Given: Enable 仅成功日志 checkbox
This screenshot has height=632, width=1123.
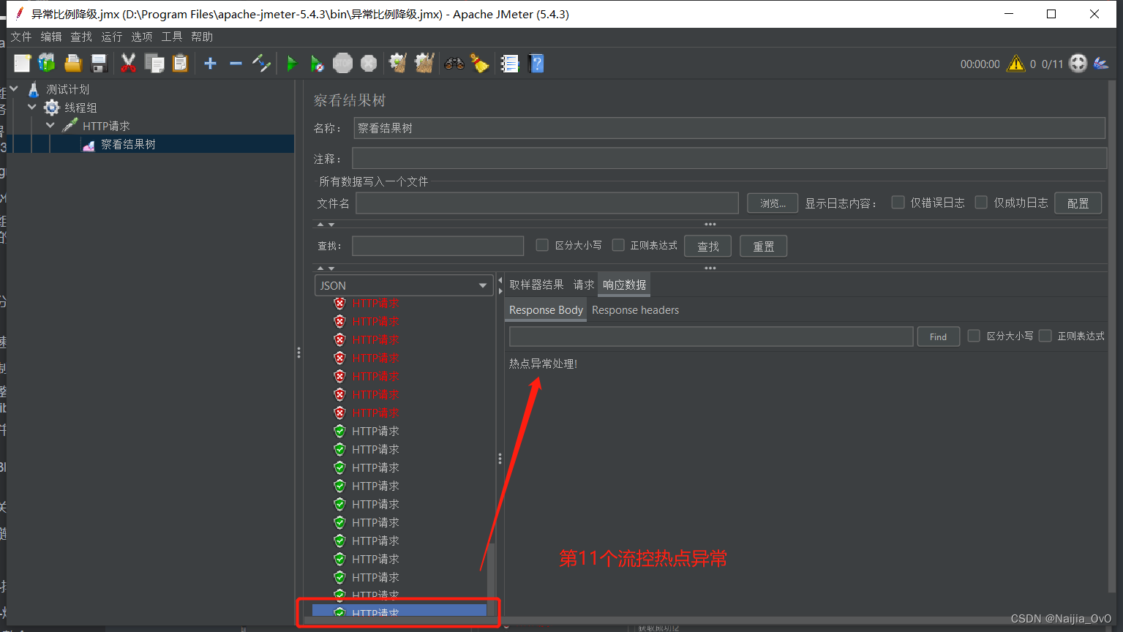Looking at the screenshot, I should point(981,203).
